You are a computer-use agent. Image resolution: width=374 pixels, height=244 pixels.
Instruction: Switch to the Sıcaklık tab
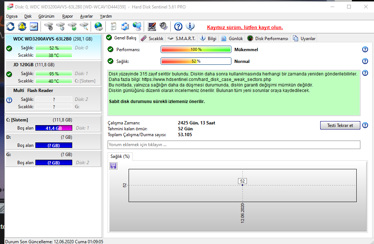(x=152, y=39)
